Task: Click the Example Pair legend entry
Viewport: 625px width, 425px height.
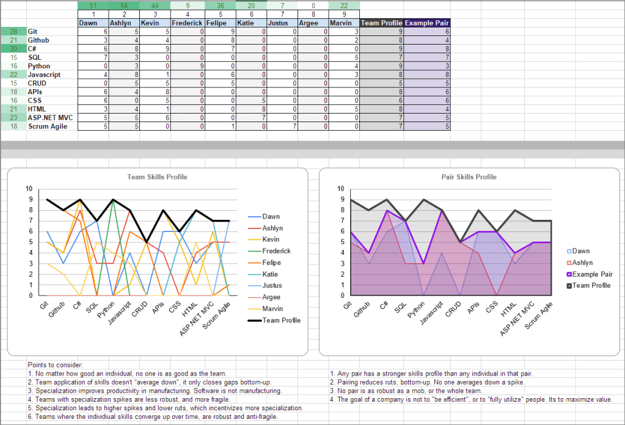Action: [592, 274]
